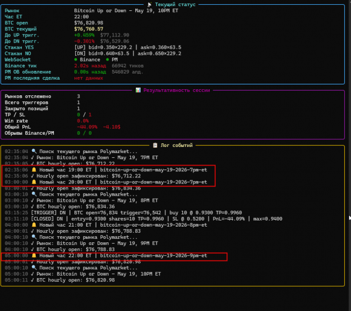The width and height of the screenshot is (351, 311).
Task: Click the Win rate 0.0% value
Action: coord(83,121)
